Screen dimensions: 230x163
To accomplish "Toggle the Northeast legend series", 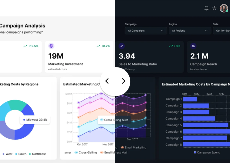I will tap(37, 154).
